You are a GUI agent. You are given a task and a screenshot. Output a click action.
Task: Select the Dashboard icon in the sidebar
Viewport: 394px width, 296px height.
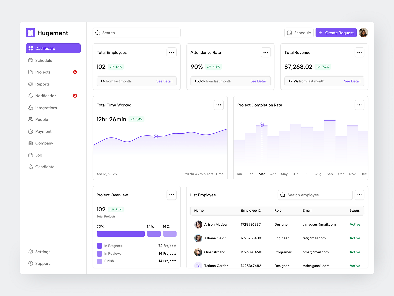click(x=30, y=48)
